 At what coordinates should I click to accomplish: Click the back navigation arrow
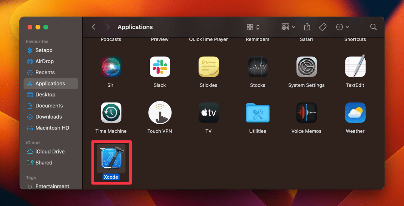point(94,27)
